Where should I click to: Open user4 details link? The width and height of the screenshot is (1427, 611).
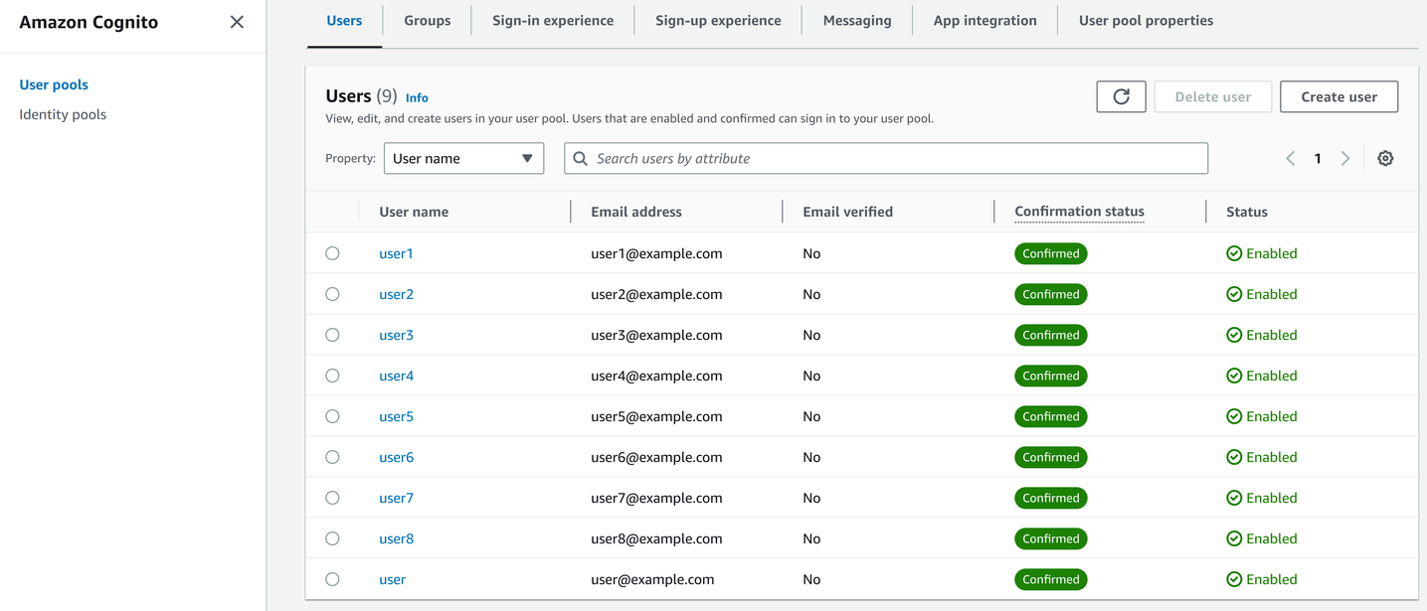[x=396, y=376]
